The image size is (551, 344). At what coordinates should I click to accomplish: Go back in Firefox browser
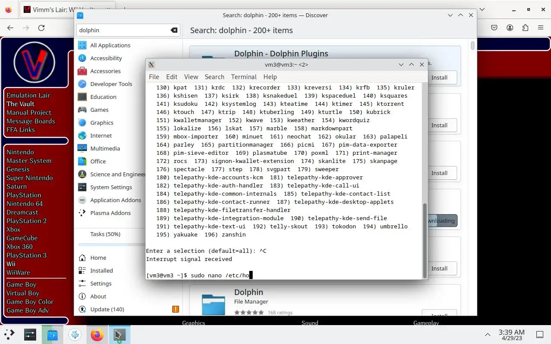10,28
